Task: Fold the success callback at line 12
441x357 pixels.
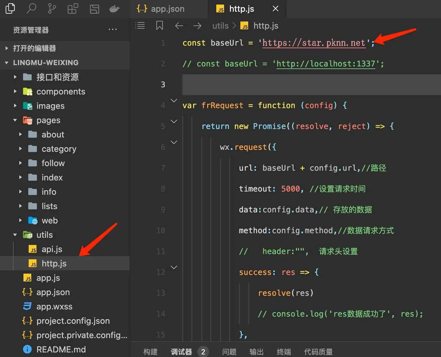Action: tap(174, 267)
